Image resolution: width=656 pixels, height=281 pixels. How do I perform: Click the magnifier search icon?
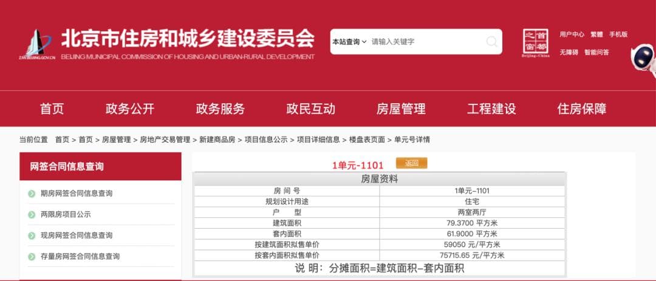tap(491, 42)
